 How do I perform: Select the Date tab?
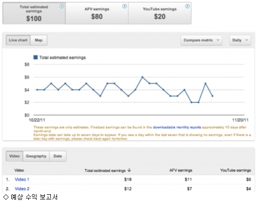click(58, 156)
